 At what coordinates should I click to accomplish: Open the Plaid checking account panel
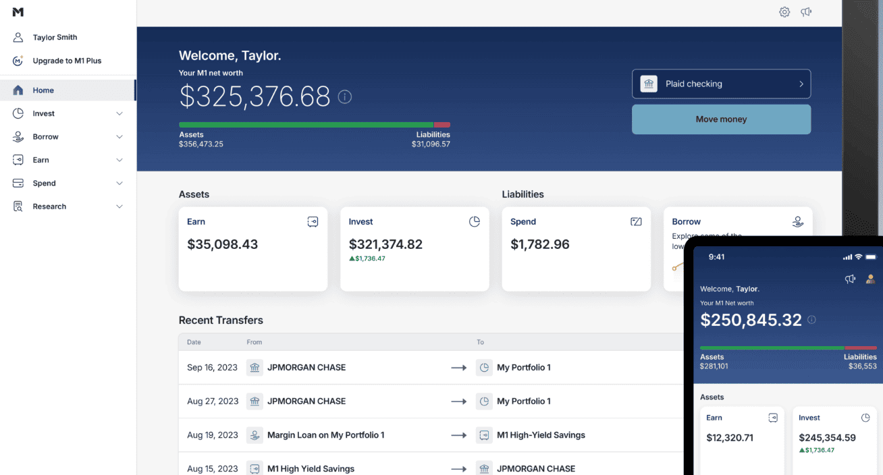click(x=721, y=84)
